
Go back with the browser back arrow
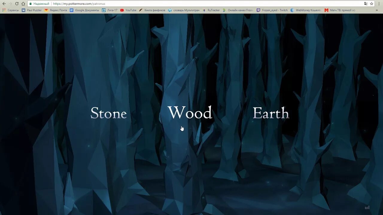pos(4,4)
